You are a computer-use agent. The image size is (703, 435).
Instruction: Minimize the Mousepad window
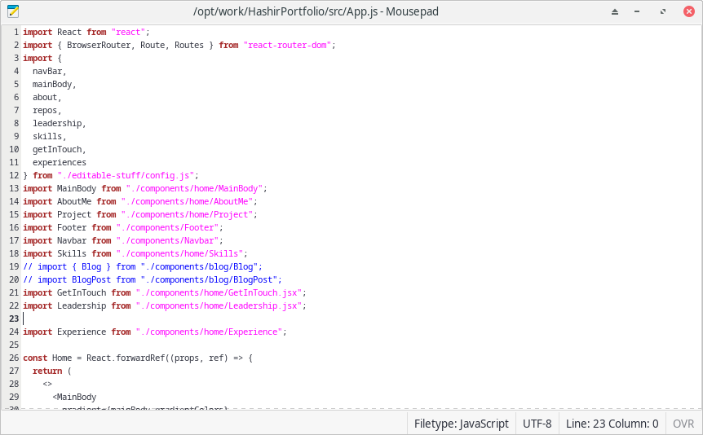click(637, 11)
